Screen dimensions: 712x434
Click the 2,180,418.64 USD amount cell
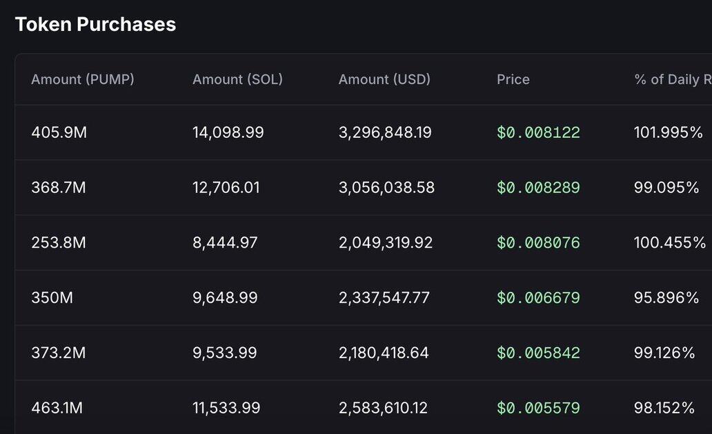tap(384, 353)
